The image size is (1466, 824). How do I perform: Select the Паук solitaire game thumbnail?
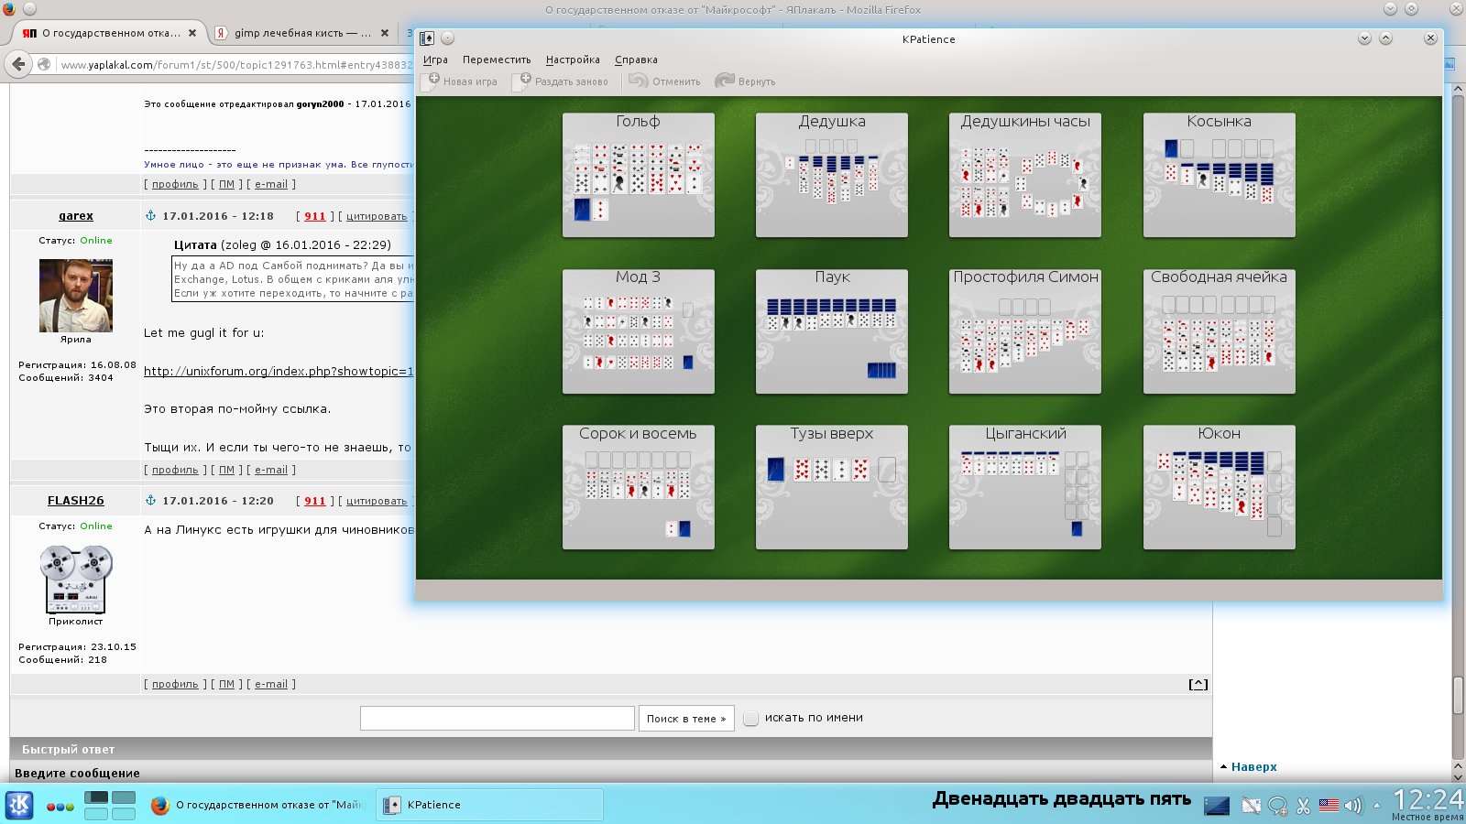[x=831, y=331]
